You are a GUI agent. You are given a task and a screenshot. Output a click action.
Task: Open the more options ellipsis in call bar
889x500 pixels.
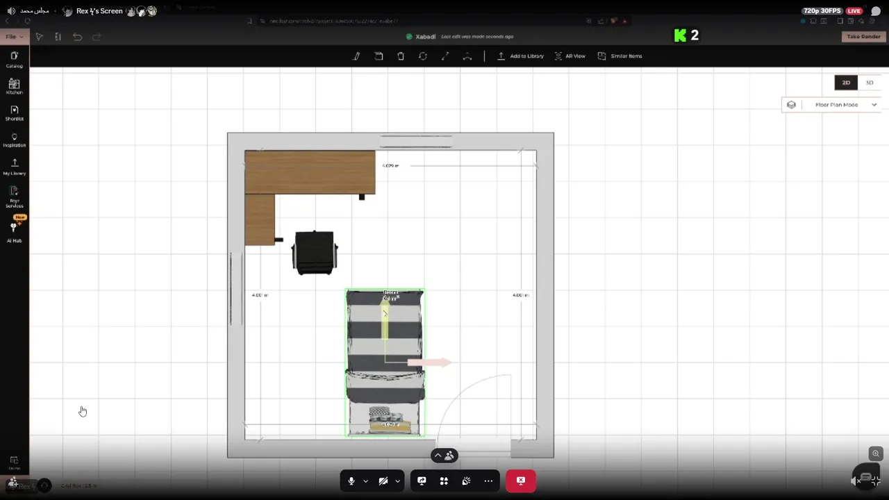click(488, 481)
